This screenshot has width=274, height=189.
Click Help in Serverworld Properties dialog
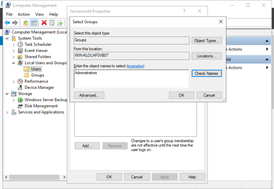point(192,177)
